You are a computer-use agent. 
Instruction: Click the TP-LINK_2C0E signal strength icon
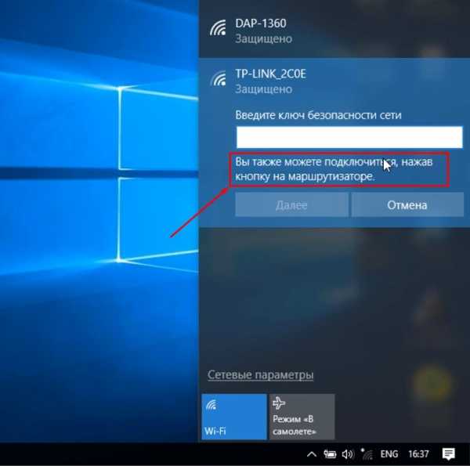[x=218, y=78]
